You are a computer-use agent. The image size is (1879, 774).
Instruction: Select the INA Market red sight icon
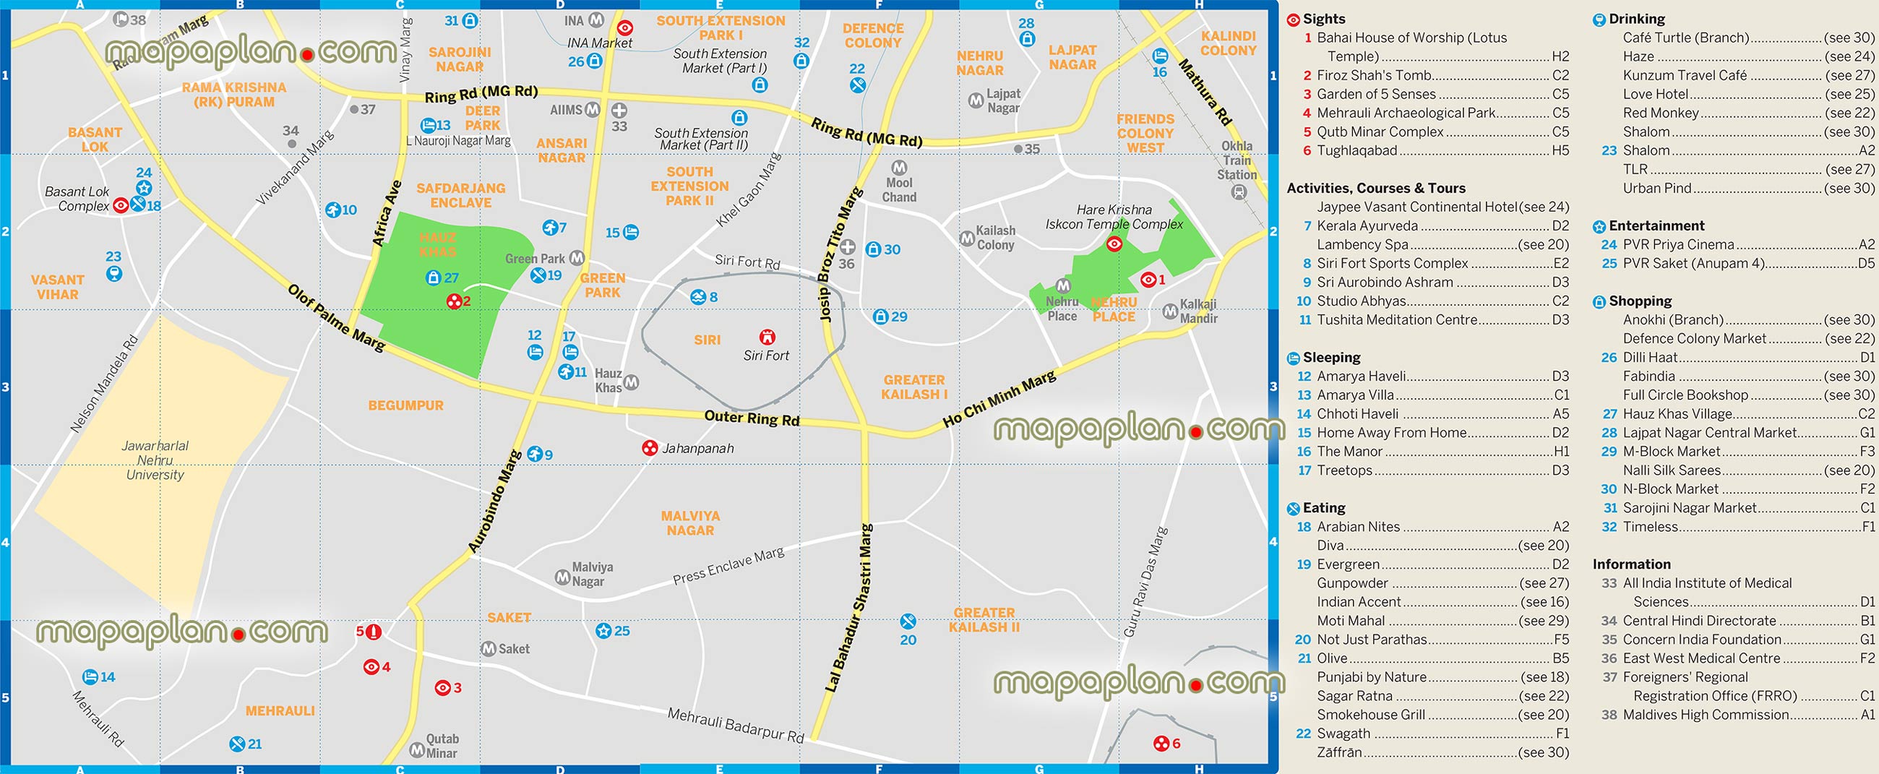pos(625,27)
